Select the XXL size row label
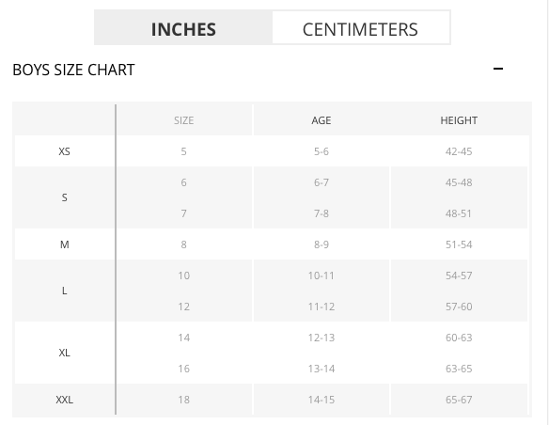The image size is (549, 425). coord(65,400)
